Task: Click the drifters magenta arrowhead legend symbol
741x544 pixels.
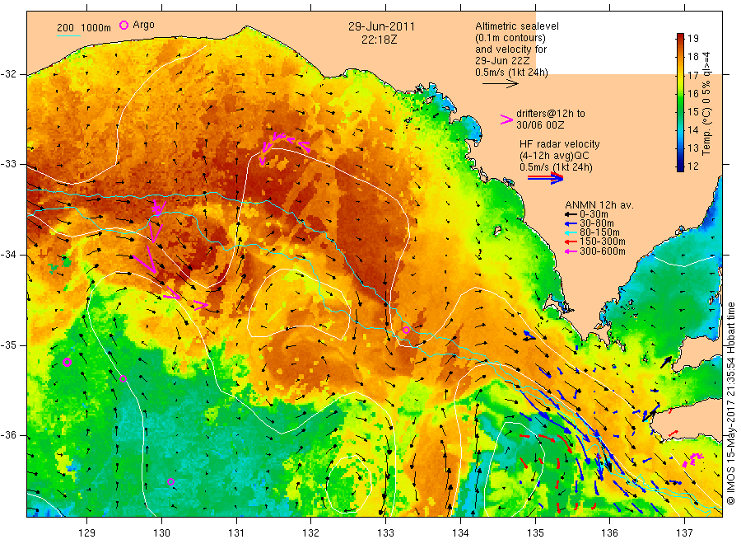Action: (506, 120)
